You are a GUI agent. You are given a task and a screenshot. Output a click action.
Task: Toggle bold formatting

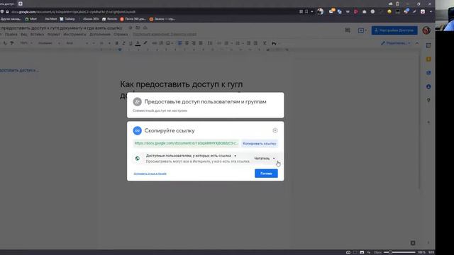click(117, 43)
